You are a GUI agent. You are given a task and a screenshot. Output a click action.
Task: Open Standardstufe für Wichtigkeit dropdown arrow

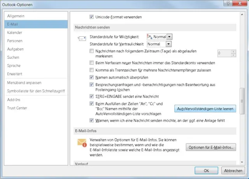tap(170, 37)
